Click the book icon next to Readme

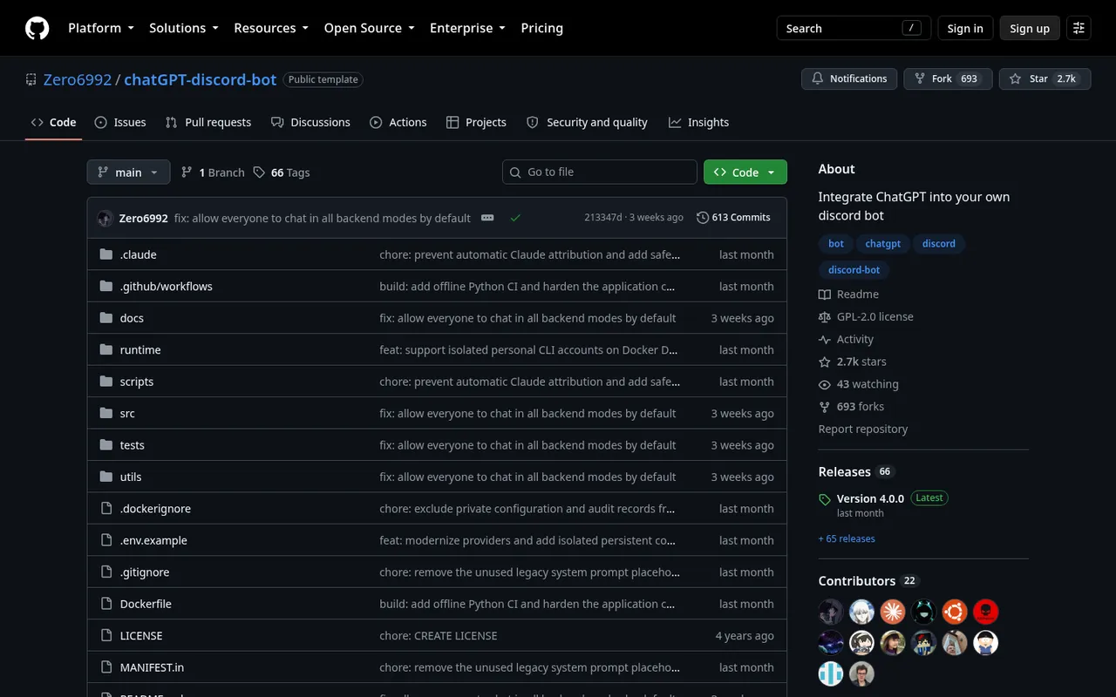[825, 294]
